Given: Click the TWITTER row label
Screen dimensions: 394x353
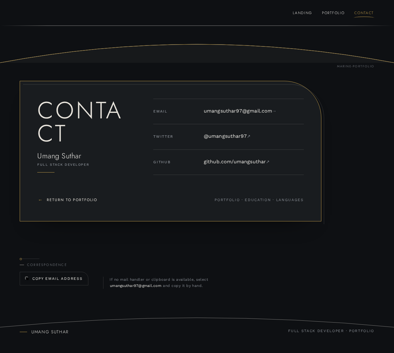Looking at the screenshot, I should (x=163, y=137).
